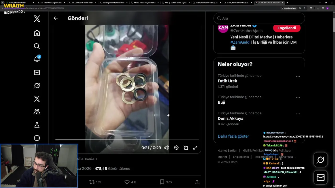Open more options for Buji trend

point(298,98)
